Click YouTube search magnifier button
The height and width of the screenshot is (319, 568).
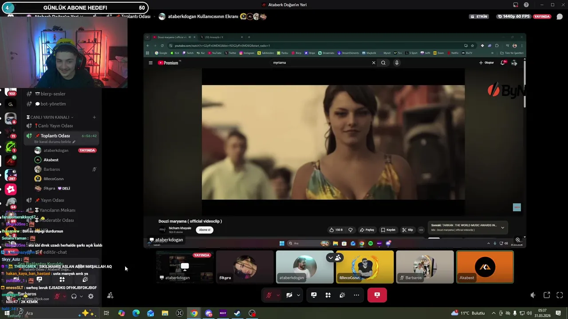coord(383,63)
